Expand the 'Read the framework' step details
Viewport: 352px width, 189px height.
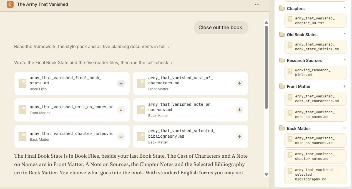pyautogui.click(x=92, y=47)
